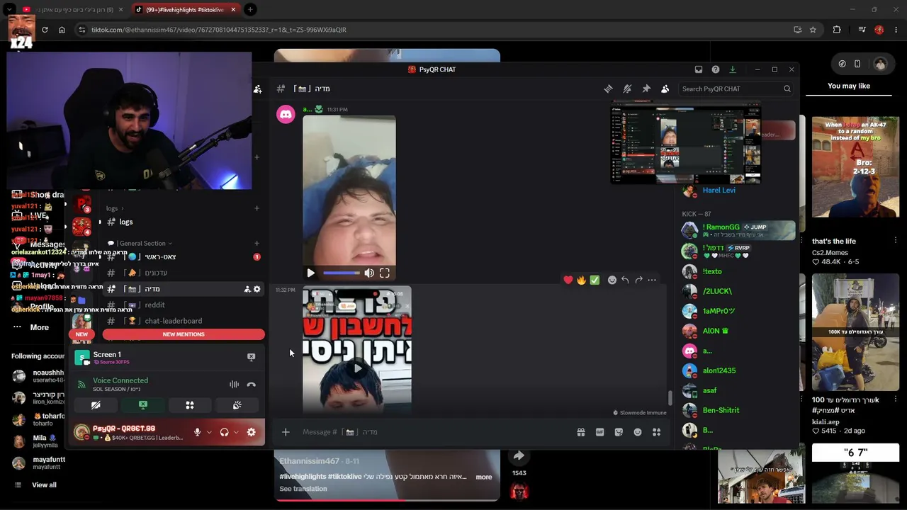Click the message input box
907x510 pixels.
click(x=432, y=432)
